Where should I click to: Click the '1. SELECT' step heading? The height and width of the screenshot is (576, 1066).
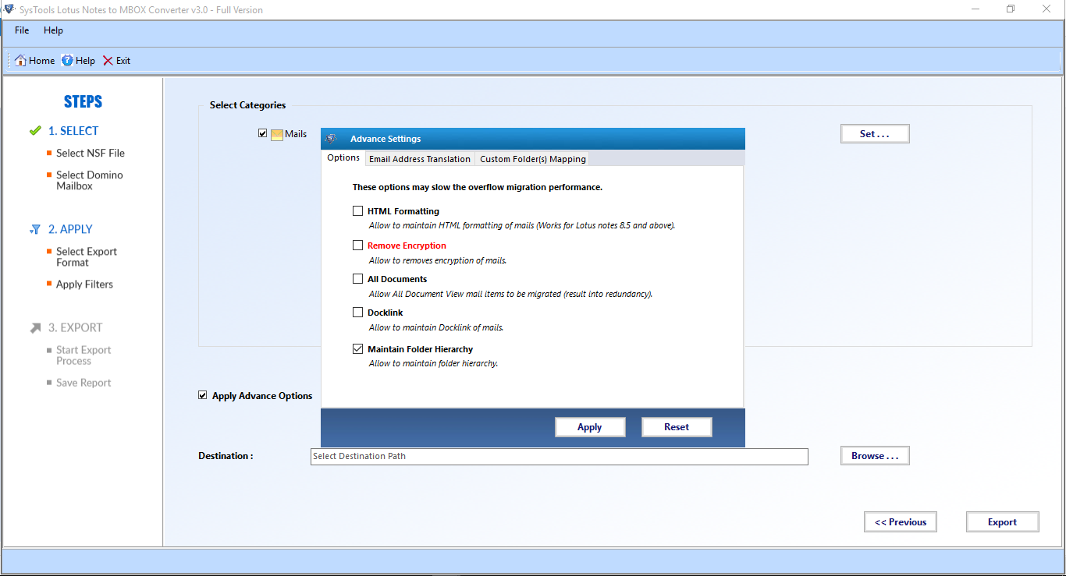tap(73, 131)
